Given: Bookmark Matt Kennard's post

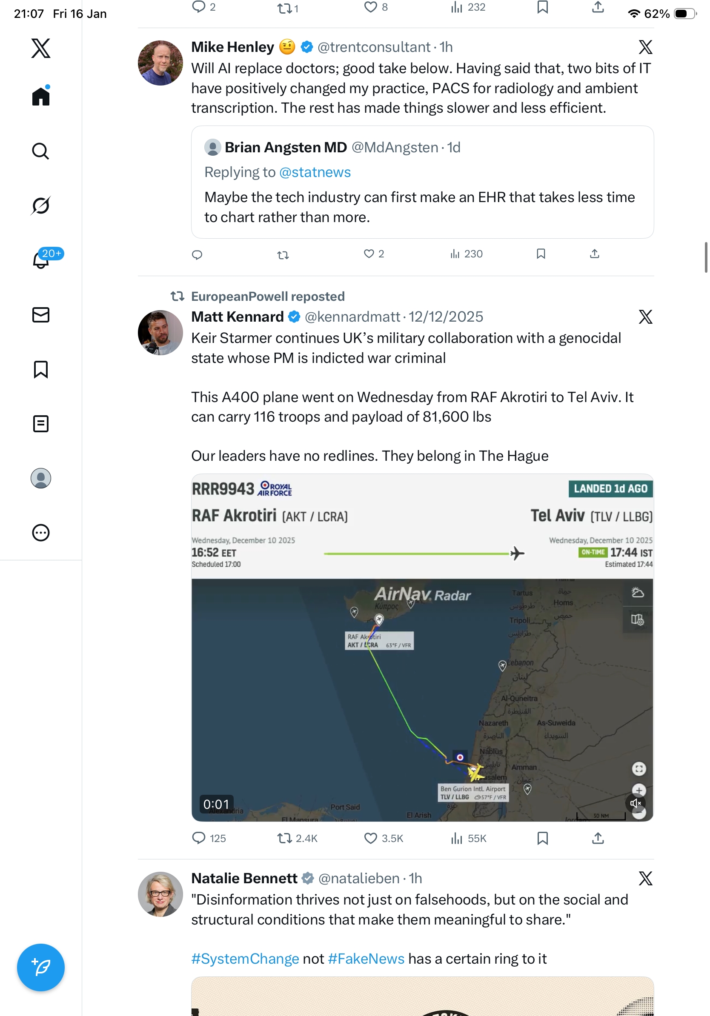Looking at the screenshot, I should 542,838.
